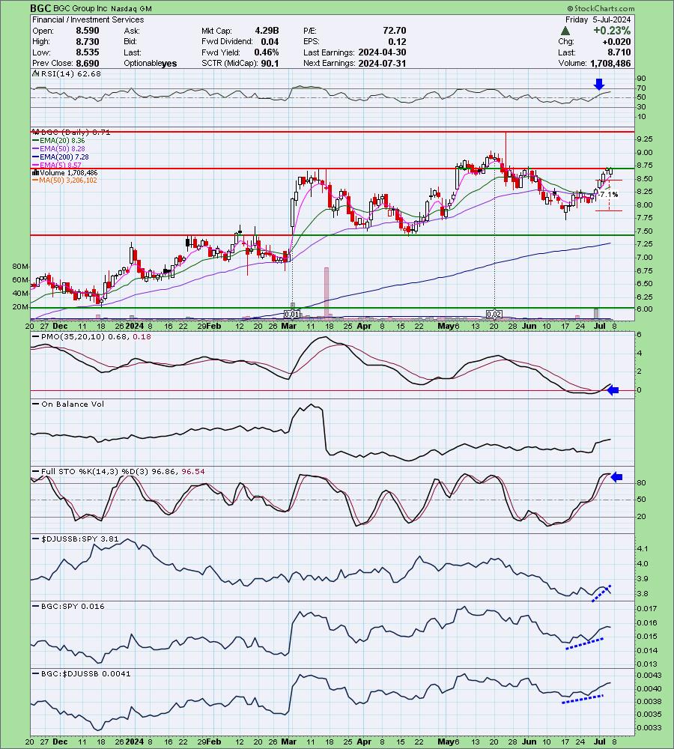Click the EMA(50) 8.28 legend entry
The image size is (674, 749).
[58, 148]
